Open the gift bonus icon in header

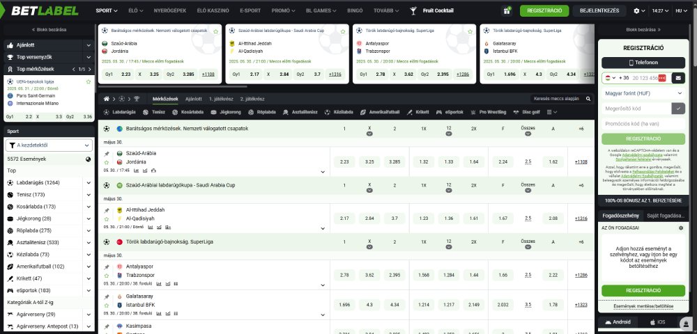506,11
